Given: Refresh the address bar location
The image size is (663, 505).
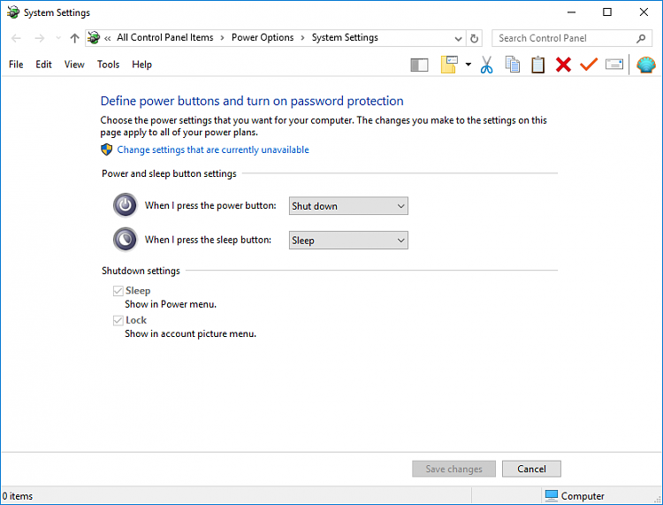Looking at the screenshot, I should [x=475, y=38].
